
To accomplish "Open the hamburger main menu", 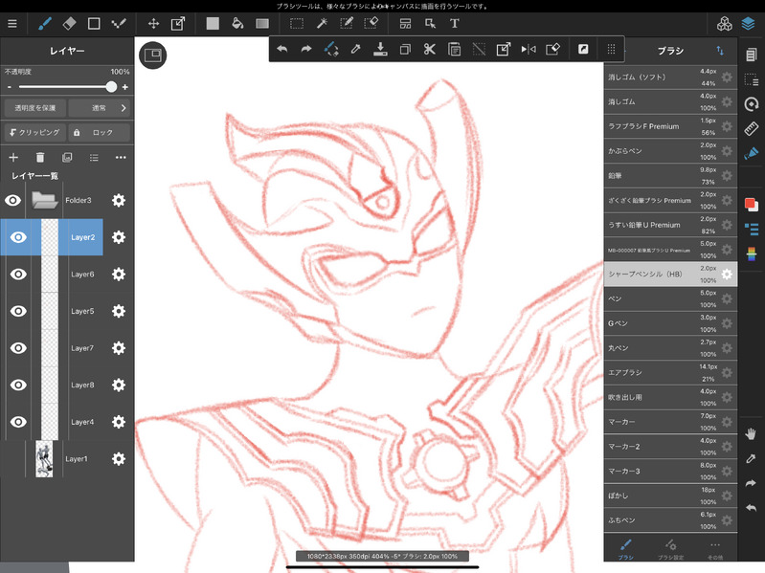I will pyautogui.click(x=12, y=23).
